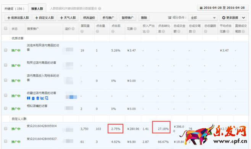
Task: Expand the chevron next to 更多数据
Action: tap(243, 18)
